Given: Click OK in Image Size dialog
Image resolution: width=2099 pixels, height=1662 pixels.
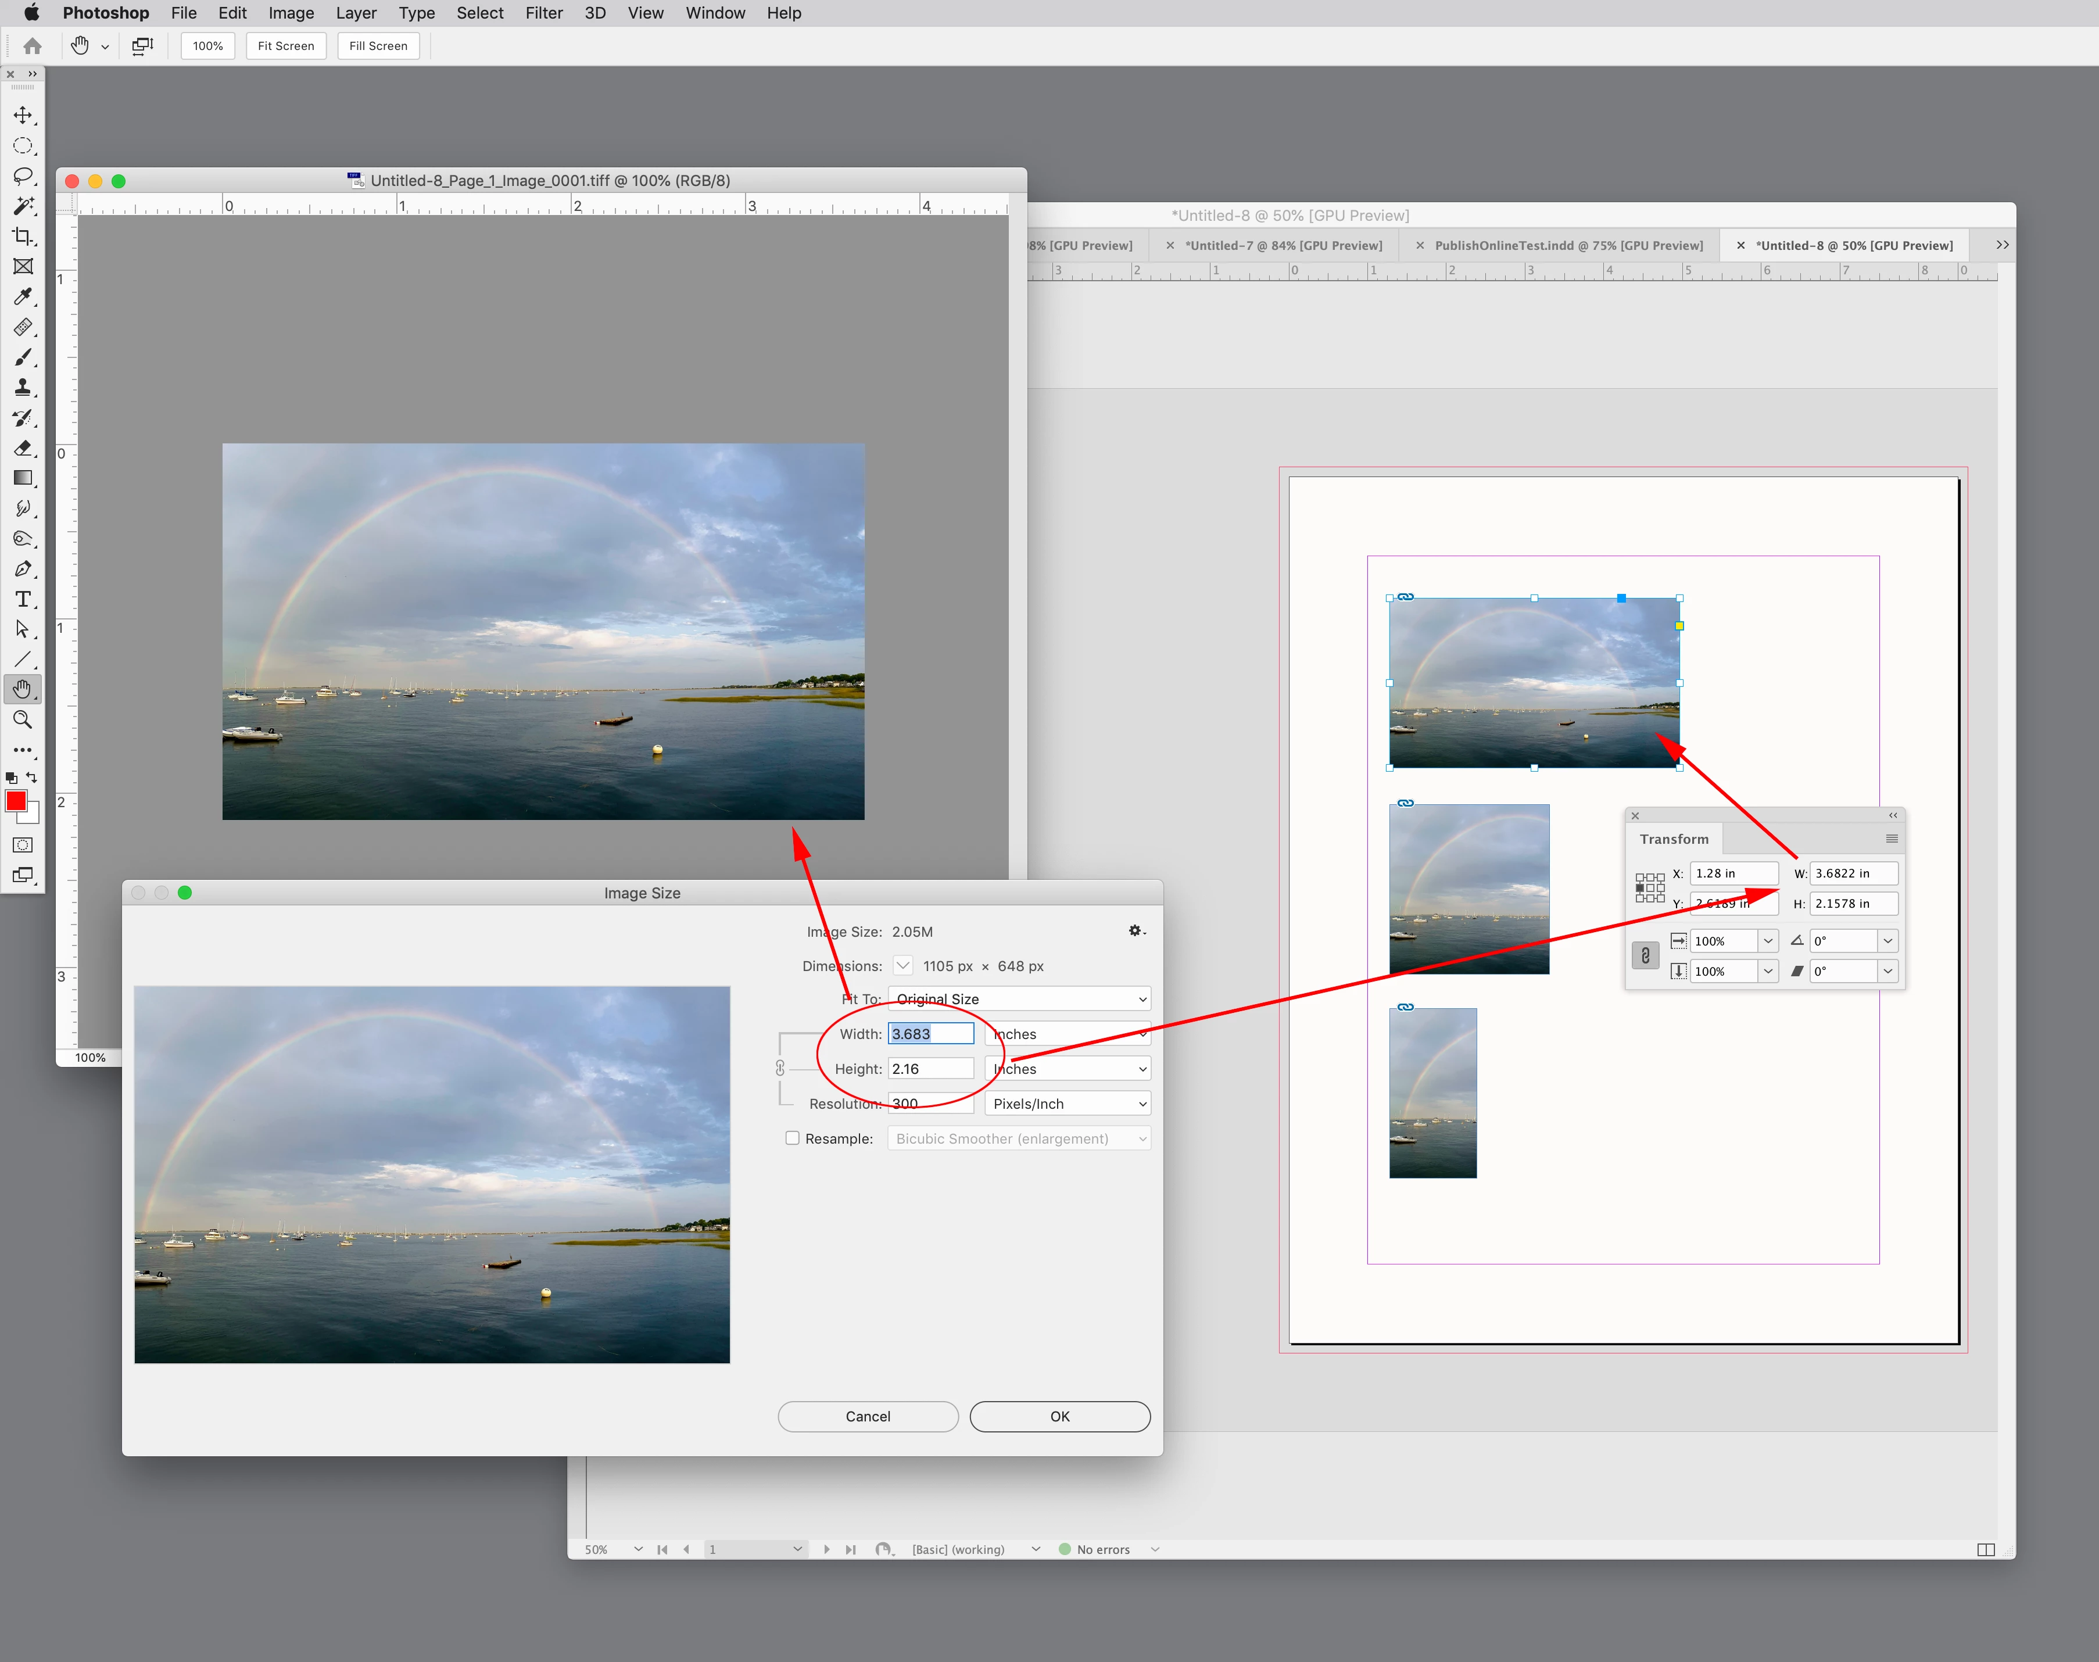Looking at the screenshot, I should (x=1059, y=1417).
